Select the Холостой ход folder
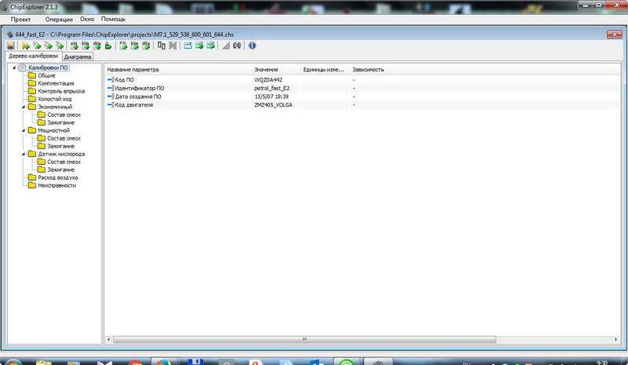 click(54, 99)
